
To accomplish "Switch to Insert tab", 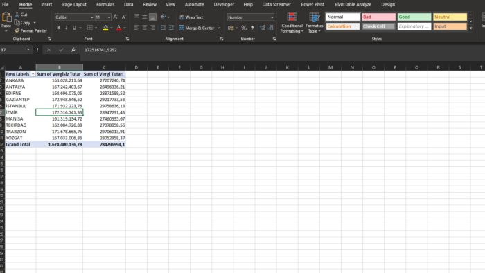I will (x=46, y=4).
